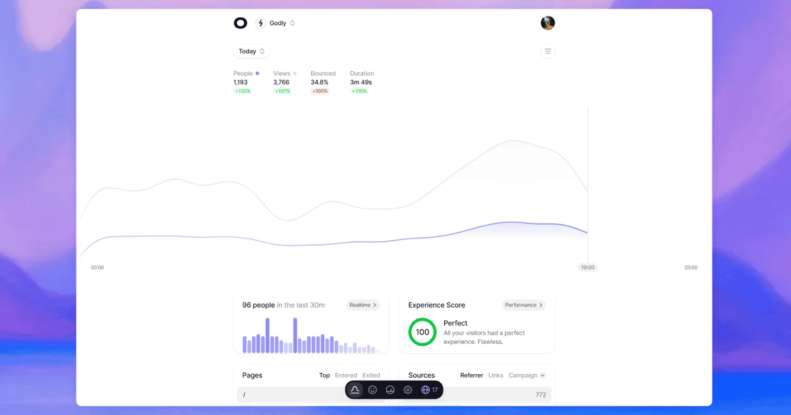Open the Performance button
Image resolution: width=791 pixels, height=415 pixels.
point(524,305)
